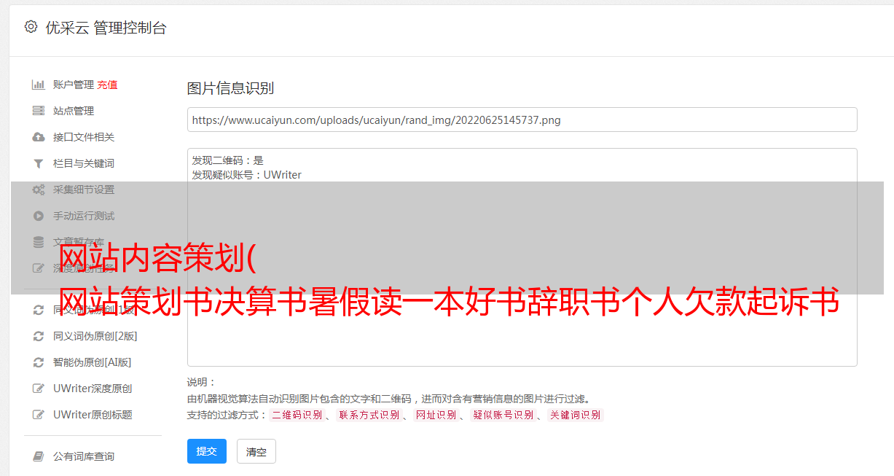The height and width of the screenshot is (476, 894).
Task: Open the 账户管理 menu item
Action: click(74, 85)
